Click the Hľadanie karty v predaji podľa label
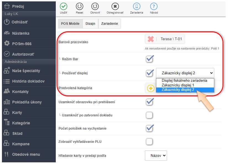 click(x=82, y=156)
